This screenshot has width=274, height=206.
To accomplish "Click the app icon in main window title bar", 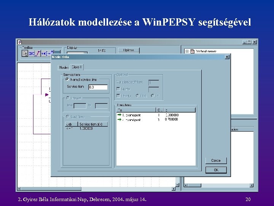I will pyautogui.click(x=20, y=42).
